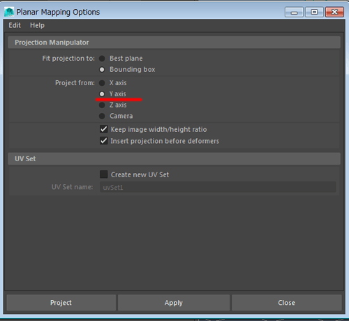
Task: Project from Camera option
Action: [x=102, y=116]
